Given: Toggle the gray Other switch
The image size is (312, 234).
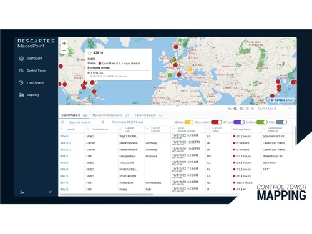Looking at the screenshot, I should pos(281,122).
